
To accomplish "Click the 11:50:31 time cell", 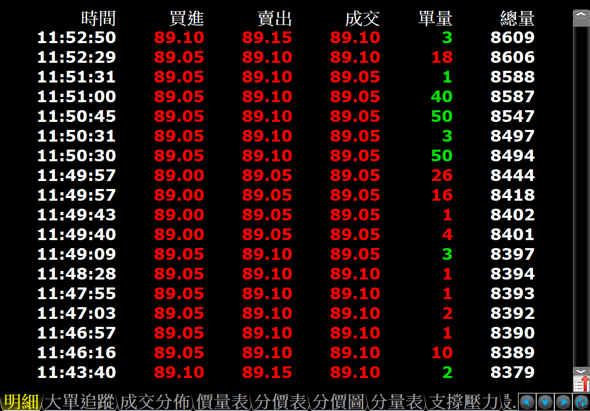I will 76,136.
